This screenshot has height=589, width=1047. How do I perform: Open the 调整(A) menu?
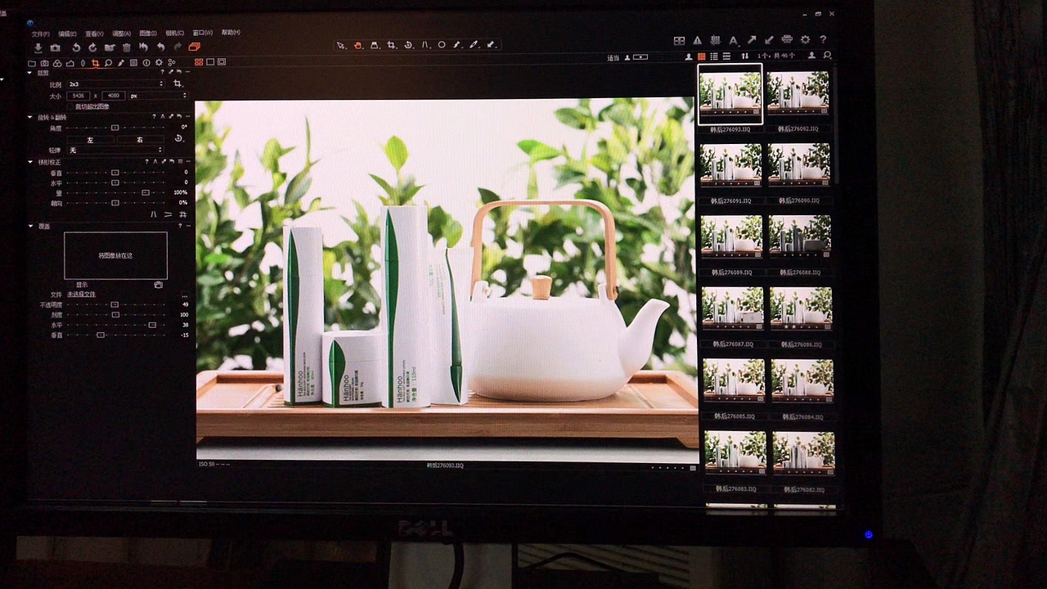pyautogui.click(x=122, y=34)
